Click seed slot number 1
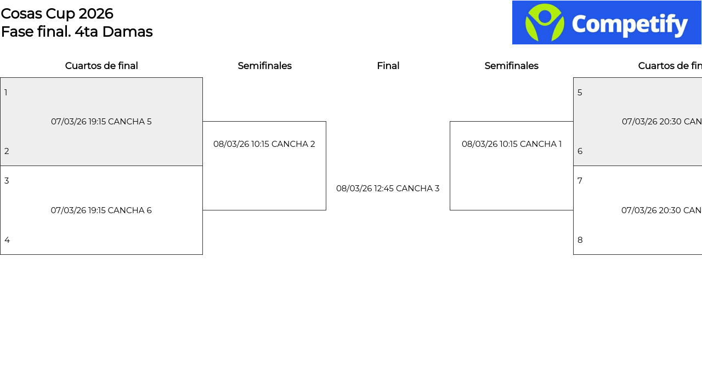The image size is (702, 382). (x=6, y=93)
